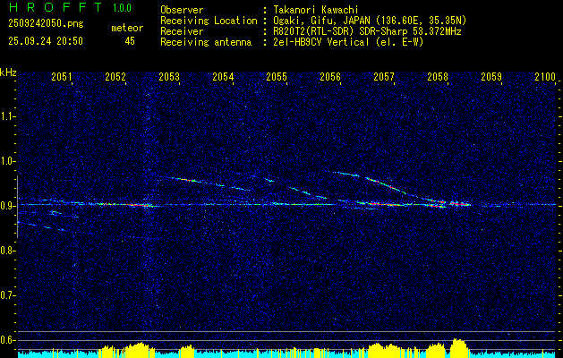The width and height of the screenshot is (563, 358).
Task: Click the 2el-HB9CV Vertical antenna text
Action: click(347, 42)
